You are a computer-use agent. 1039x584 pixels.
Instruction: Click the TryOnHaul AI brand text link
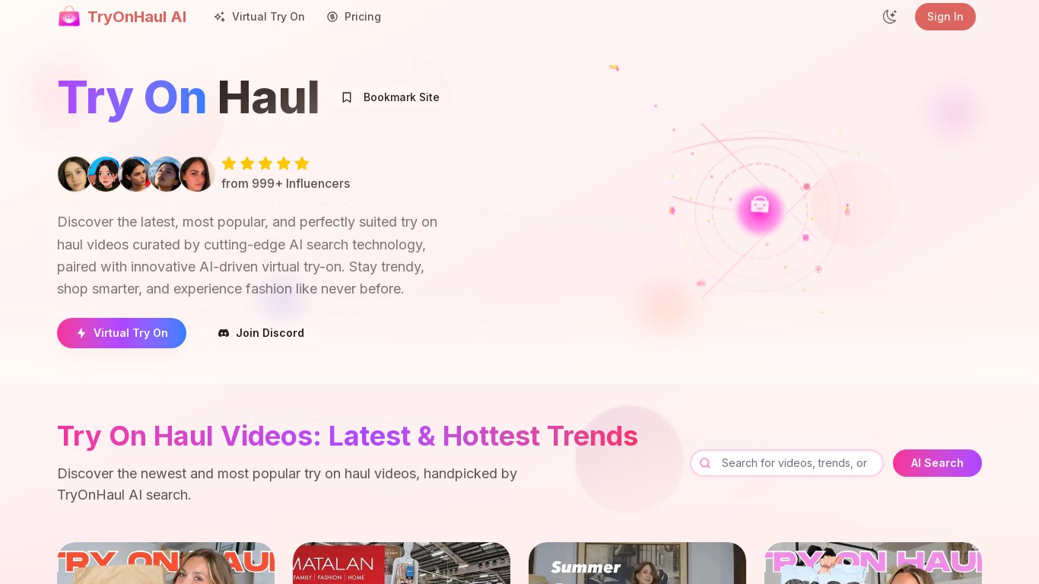coord(137,17)
